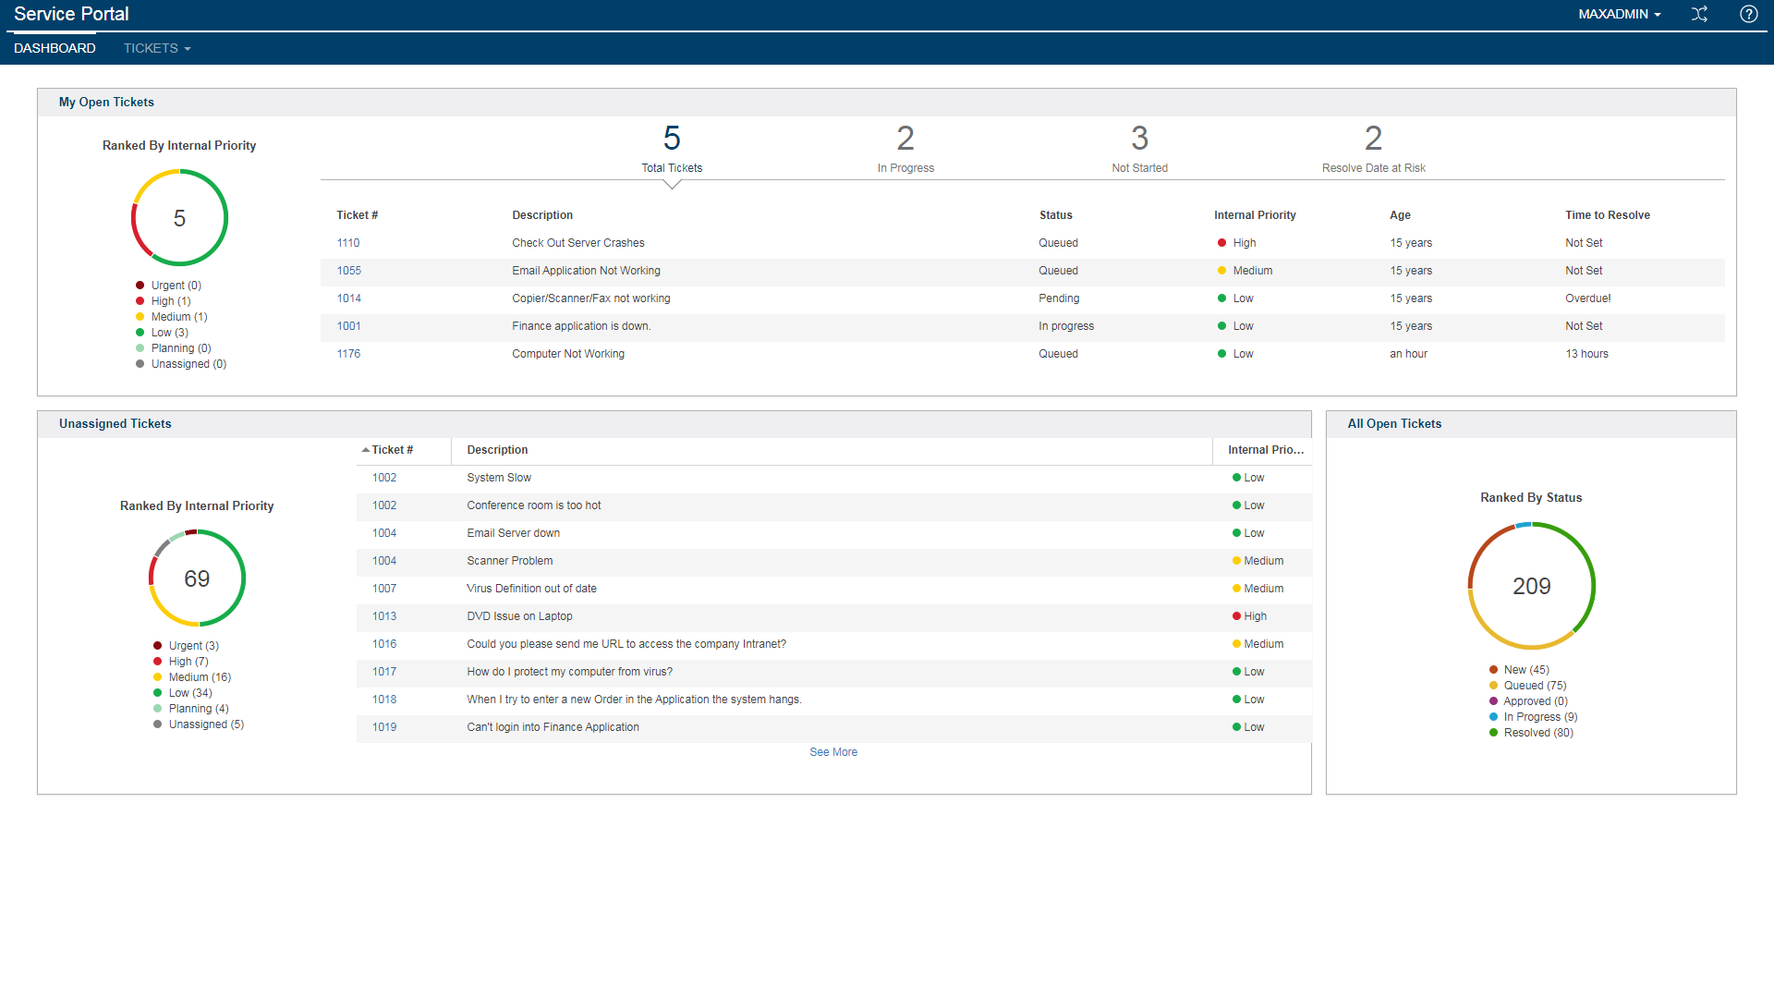Click the My Open Tickets donut chart
The image size is (1774, 998).
178,218
